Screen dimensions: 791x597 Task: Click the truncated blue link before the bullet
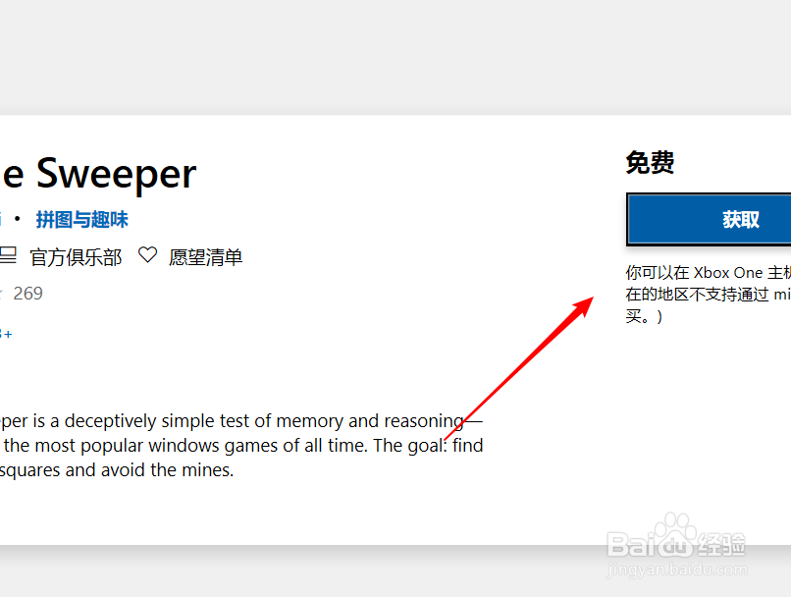pos(1,220)
